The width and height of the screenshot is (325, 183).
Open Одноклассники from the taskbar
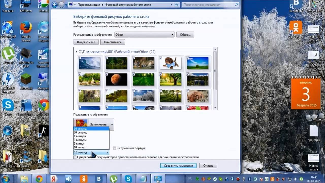[84, 179]
